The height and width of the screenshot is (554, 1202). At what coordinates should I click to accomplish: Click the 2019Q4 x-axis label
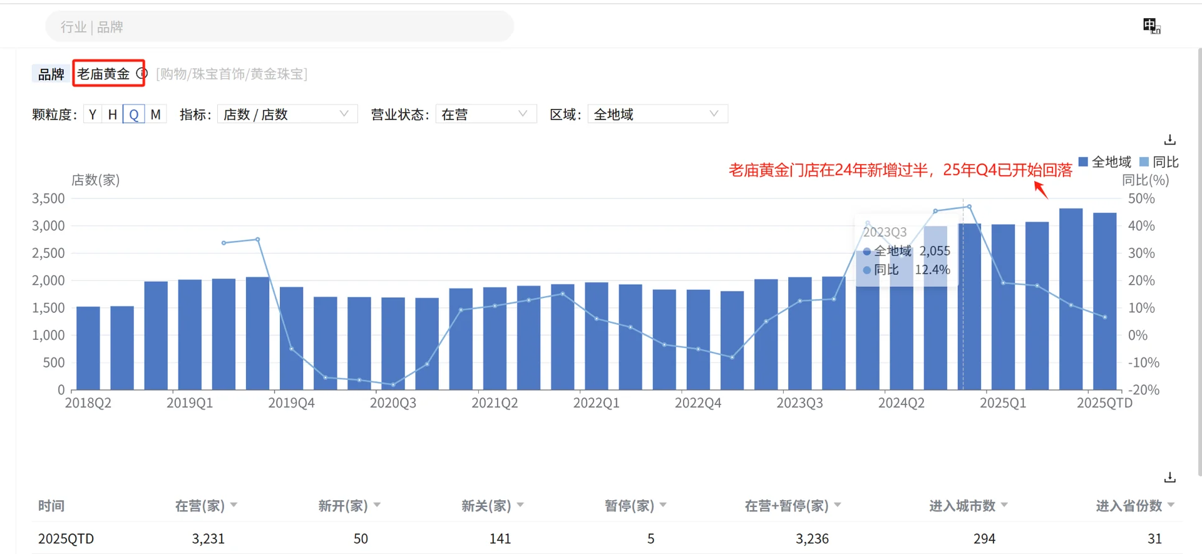[x=291, y=403]
